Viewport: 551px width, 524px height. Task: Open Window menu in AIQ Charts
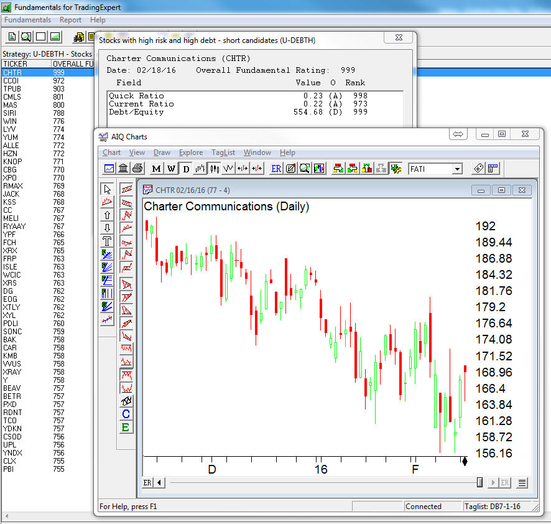[257, 152]
